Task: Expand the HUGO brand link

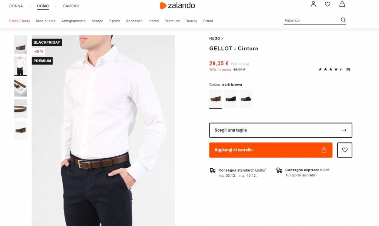Action: (216, 38)
